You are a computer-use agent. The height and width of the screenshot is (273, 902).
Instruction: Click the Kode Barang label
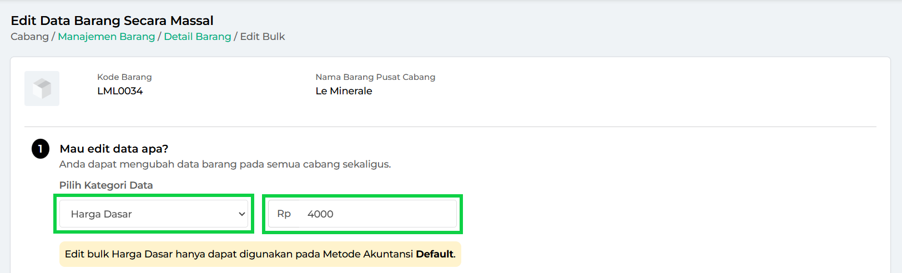tap(124, 77)
